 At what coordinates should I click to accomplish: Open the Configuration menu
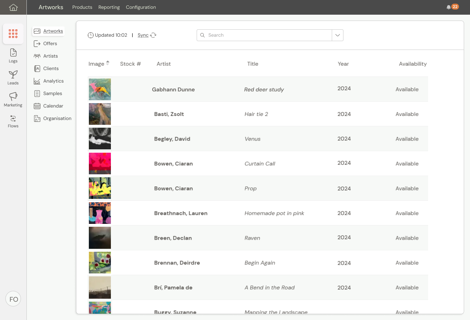141,7
